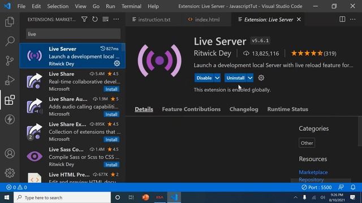
Task: Open the Run menu
Action: [x=110, y=6]
